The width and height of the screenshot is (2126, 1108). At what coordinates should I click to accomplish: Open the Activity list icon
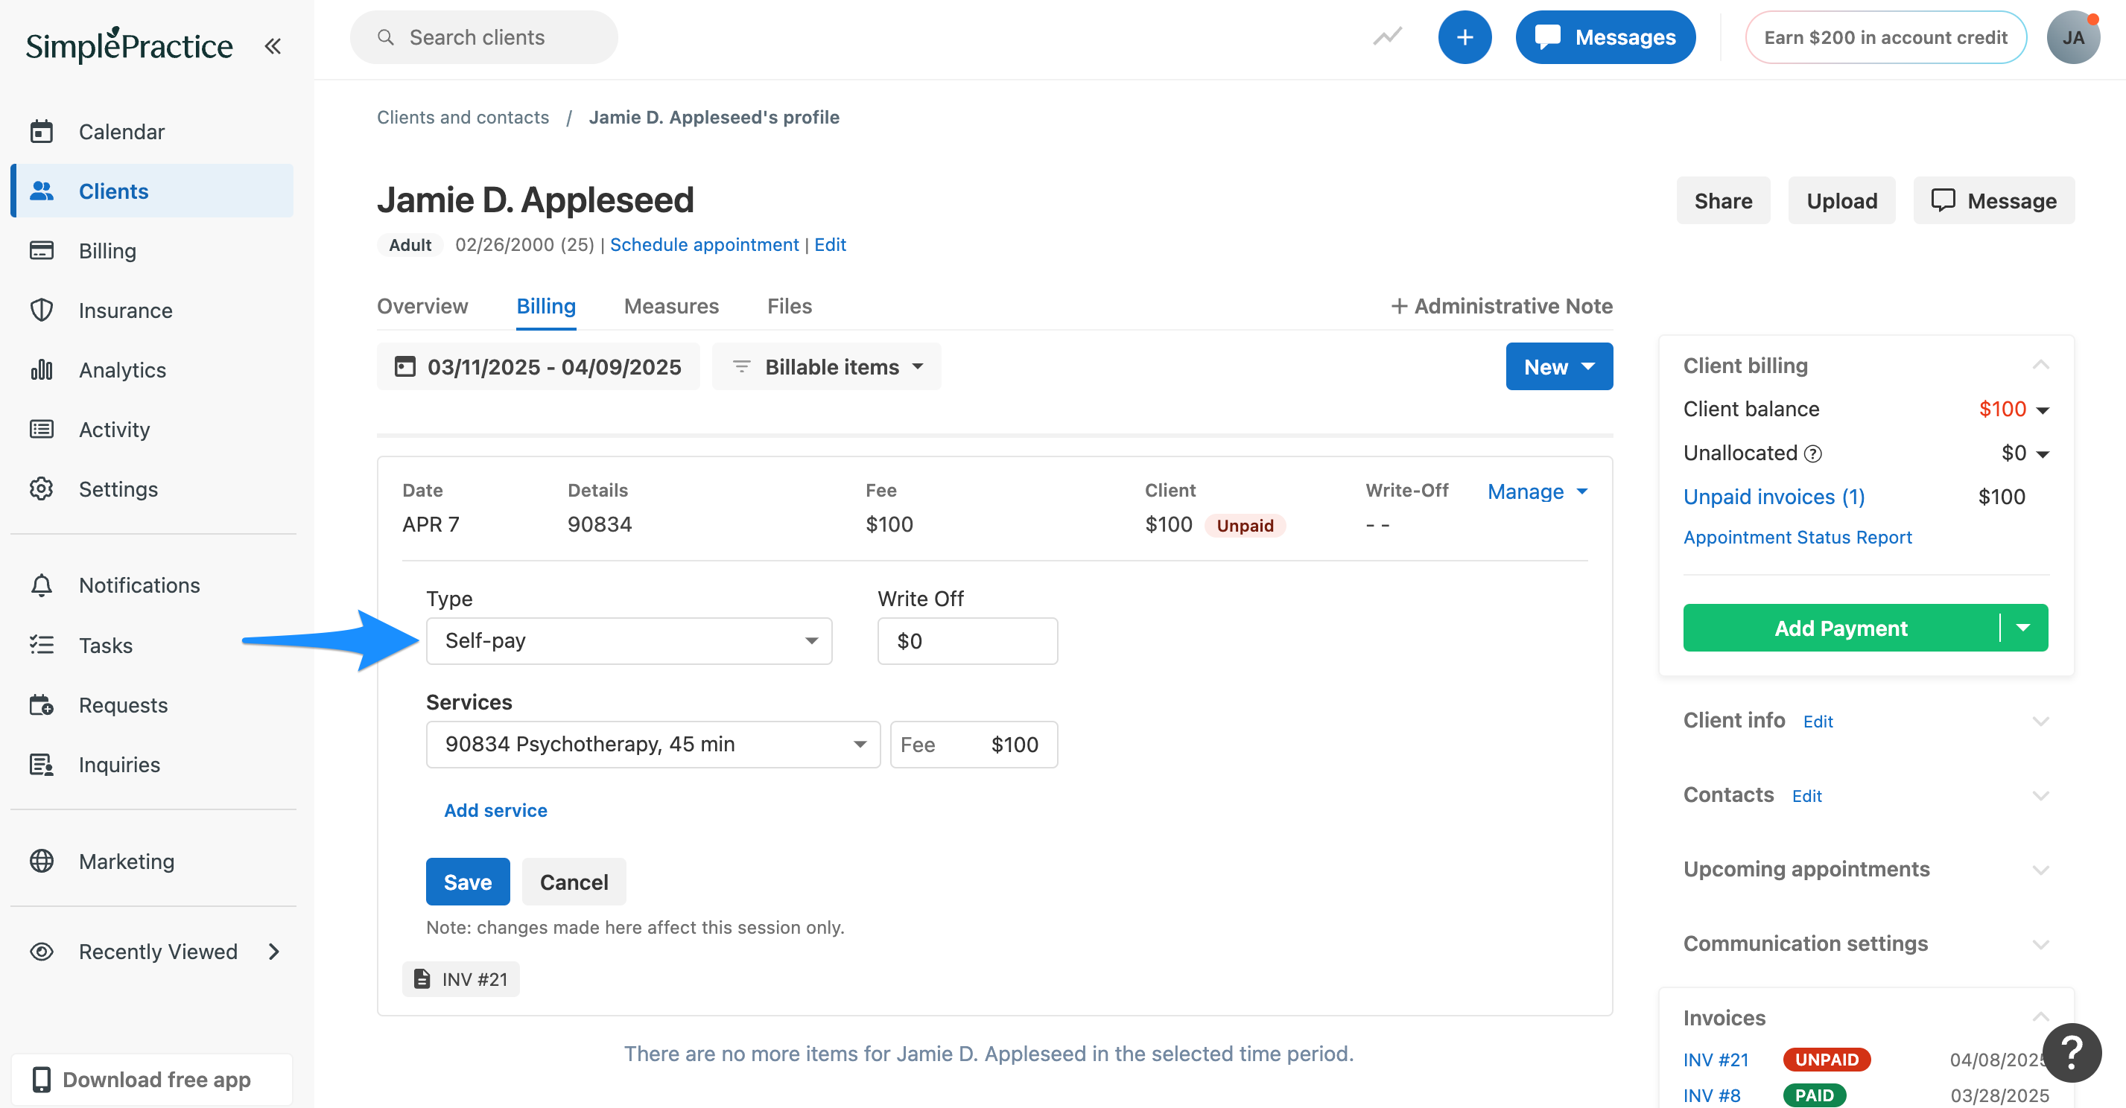click(x=41, y=429)
